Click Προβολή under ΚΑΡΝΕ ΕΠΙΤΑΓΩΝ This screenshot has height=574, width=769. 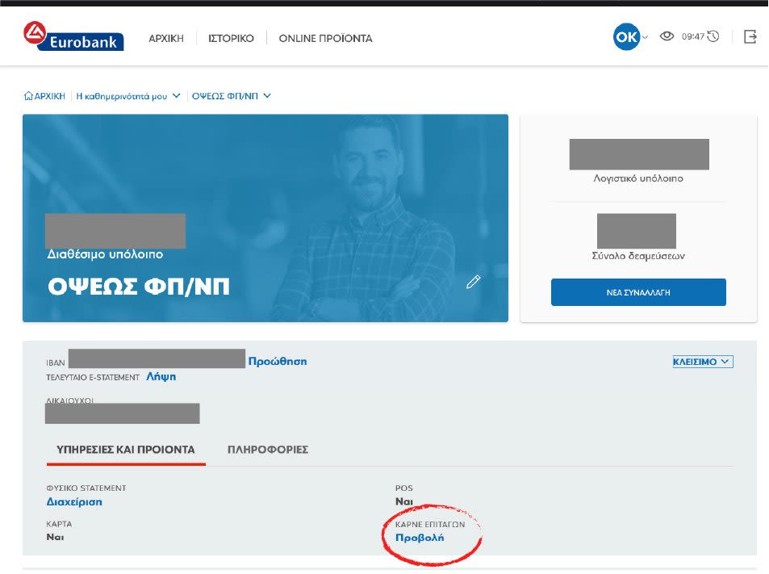[x=420, y=537]
